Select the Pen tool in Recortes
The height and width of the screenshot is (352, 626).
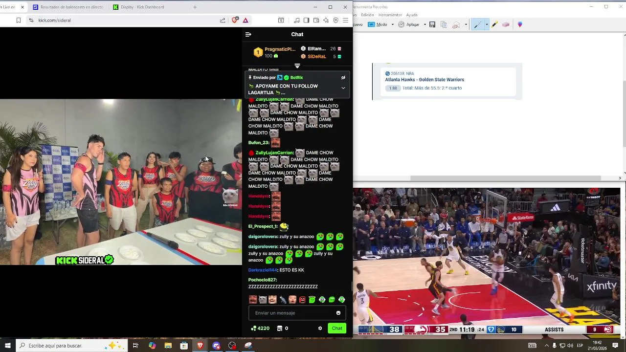477,24
